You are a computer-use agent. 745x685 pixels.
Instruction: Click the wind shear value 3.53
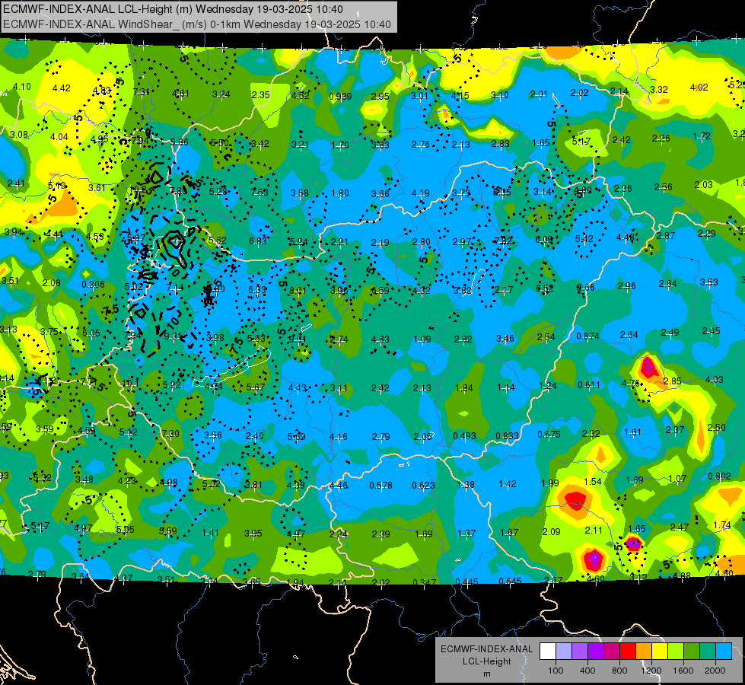pyautogui.click(x=709, y=282)
